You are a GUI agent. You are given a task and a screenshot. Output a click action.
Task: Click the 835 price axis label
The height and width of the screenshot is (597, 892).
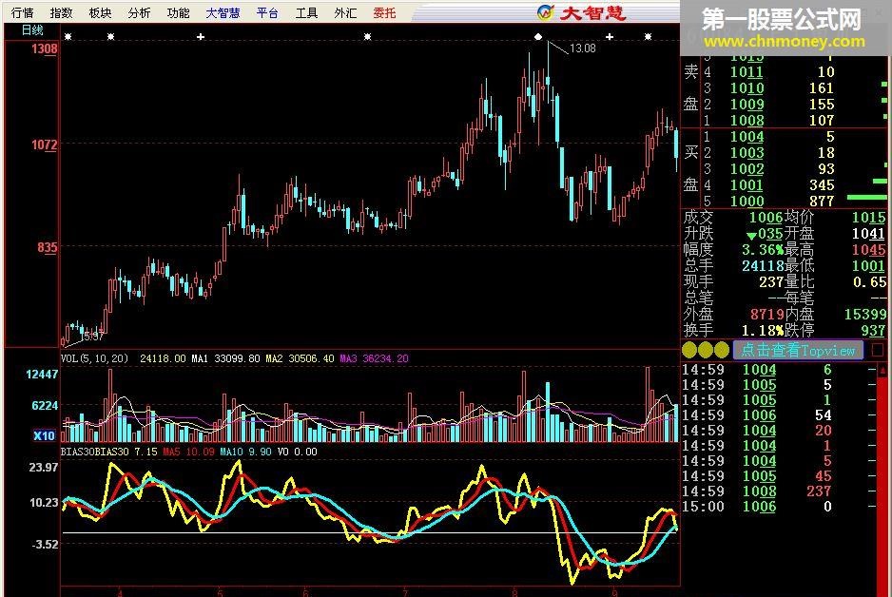pyautogui.click(x=48, y=247)
